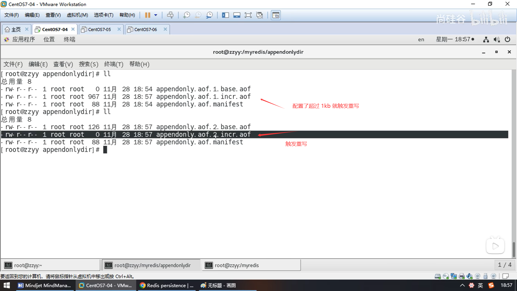The height and width of the screenshot is (291, 517).
Task: Pause the virtual machine
Action: pos(147,15)
